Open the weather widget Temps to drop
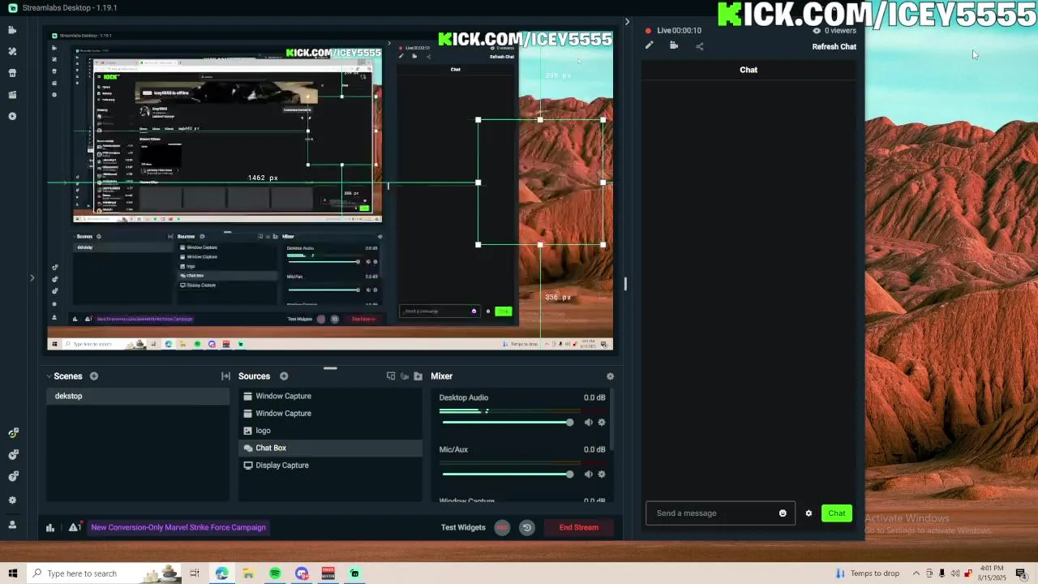 (x=868, y=573)
